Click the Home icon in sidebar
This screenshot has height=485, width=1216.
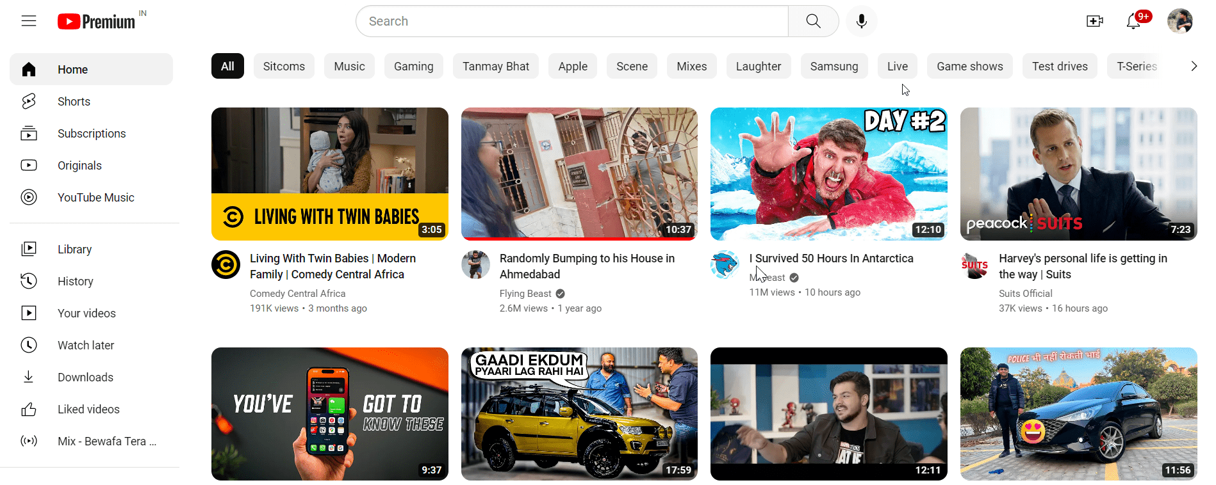tap(29, 69)
